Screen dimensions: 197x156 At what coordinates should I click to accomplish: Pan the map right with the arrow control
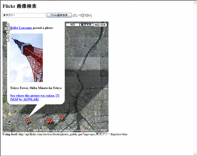click(x=9, y=29)
